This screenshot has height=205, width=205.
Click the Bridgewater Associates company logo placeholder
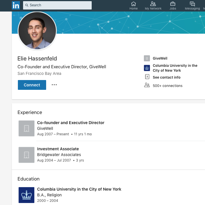(27, 155)
